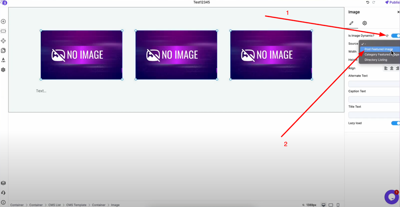Open the typography styles icon
Screen dimensions: 400x207
point(3,60)
